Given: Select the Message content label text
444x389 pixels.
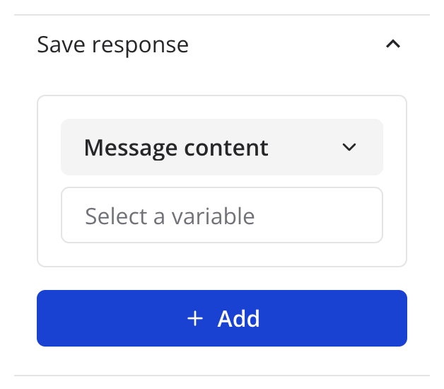Looking at the screenshot, I should point(176,147).
